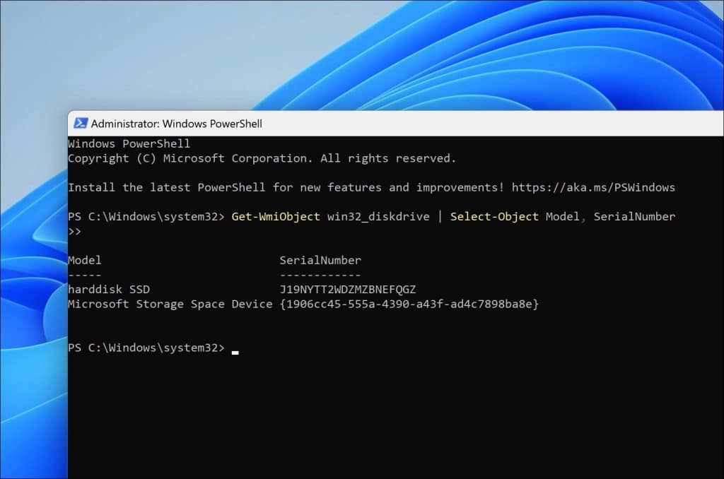Click the '>>' continuation prompt
The image size is (724, 479).
[x=74, y=231]
